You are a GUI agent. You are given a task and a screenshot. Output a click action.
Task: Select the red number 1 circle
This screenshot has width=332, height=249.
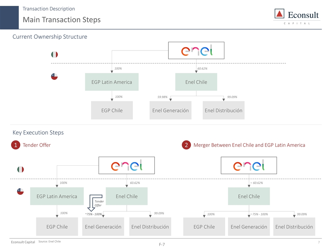(15, 145)
